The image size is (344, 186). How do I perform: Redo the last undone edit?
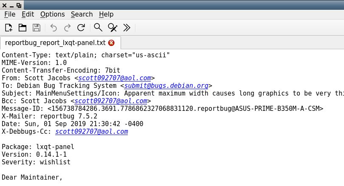click(68, 28)
